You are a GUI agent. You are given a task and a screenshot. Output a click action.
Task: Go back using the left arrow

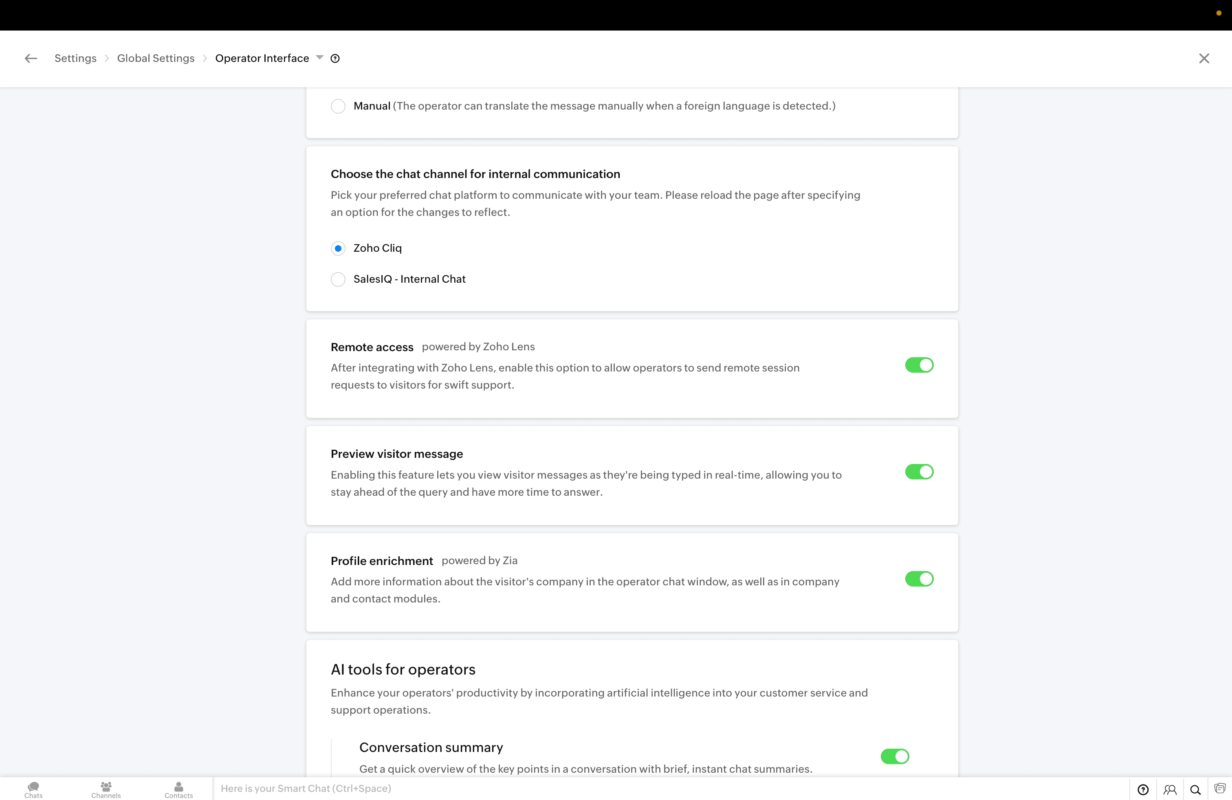click(x=31, y=59)
